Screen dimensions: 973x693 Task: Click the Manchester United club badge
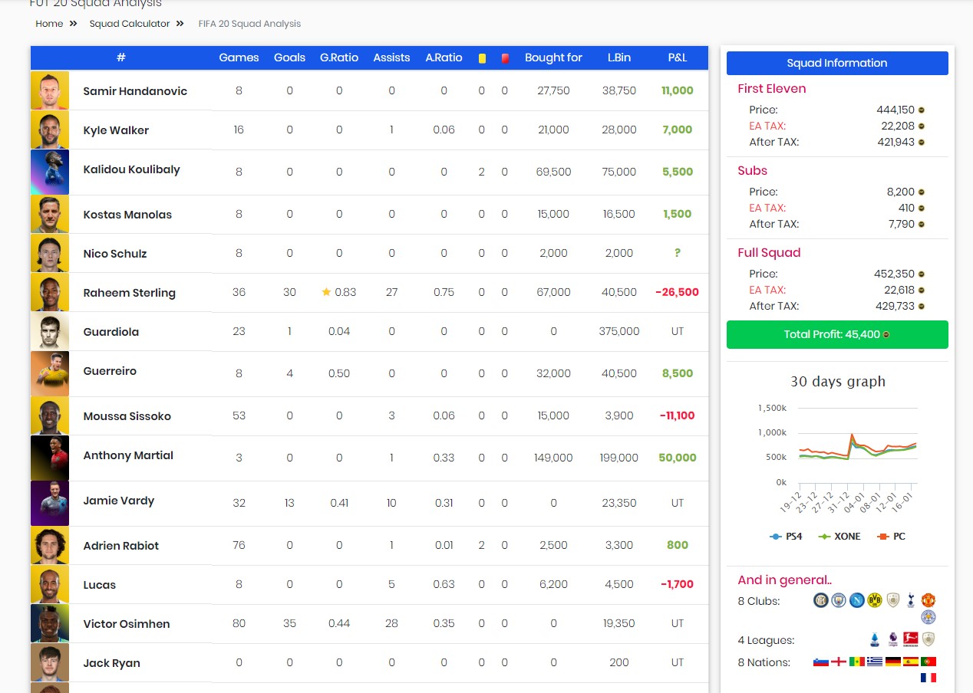point(928,600)
